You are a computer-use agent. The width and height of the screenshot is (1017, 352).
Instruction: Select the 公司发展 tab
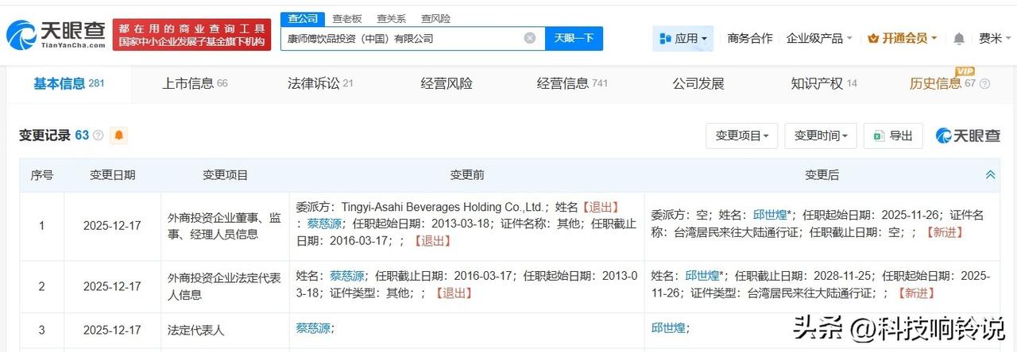tap(698, 83)
